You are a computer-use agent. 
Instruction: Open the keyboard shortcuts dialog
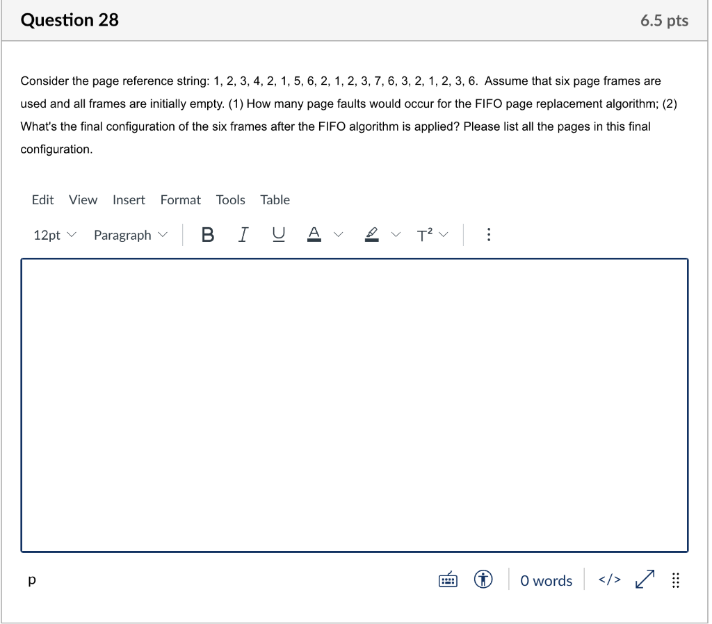[x=448, y=579]
